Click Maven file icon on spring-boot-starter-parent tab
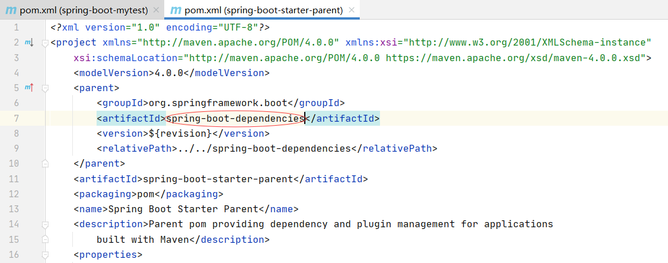 click(175, 10)
